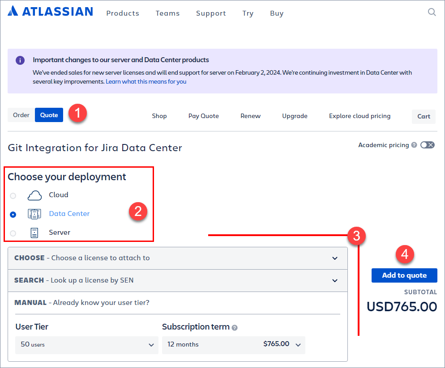The image size is (445, 368).
Task: Open the User Tier dropdown
Action: point(86,345)
